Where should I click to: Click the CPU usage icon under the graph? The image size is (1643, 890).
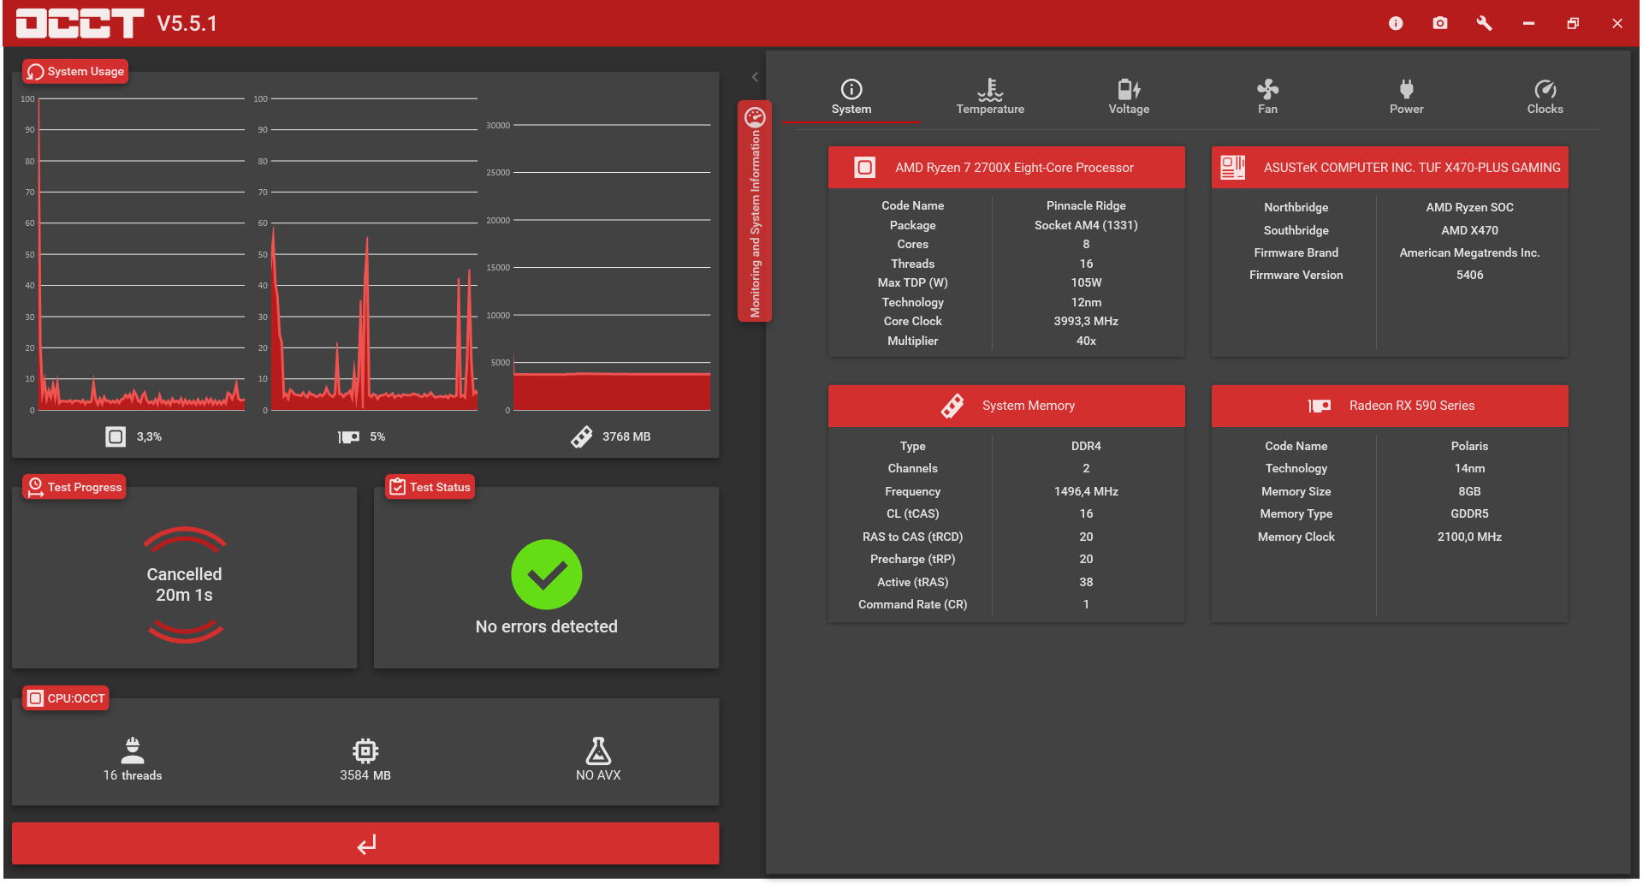click(116, 436)
